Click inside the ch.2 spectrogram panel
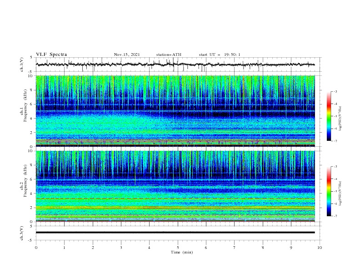360x278 pixels. click(x=175, y=186)
